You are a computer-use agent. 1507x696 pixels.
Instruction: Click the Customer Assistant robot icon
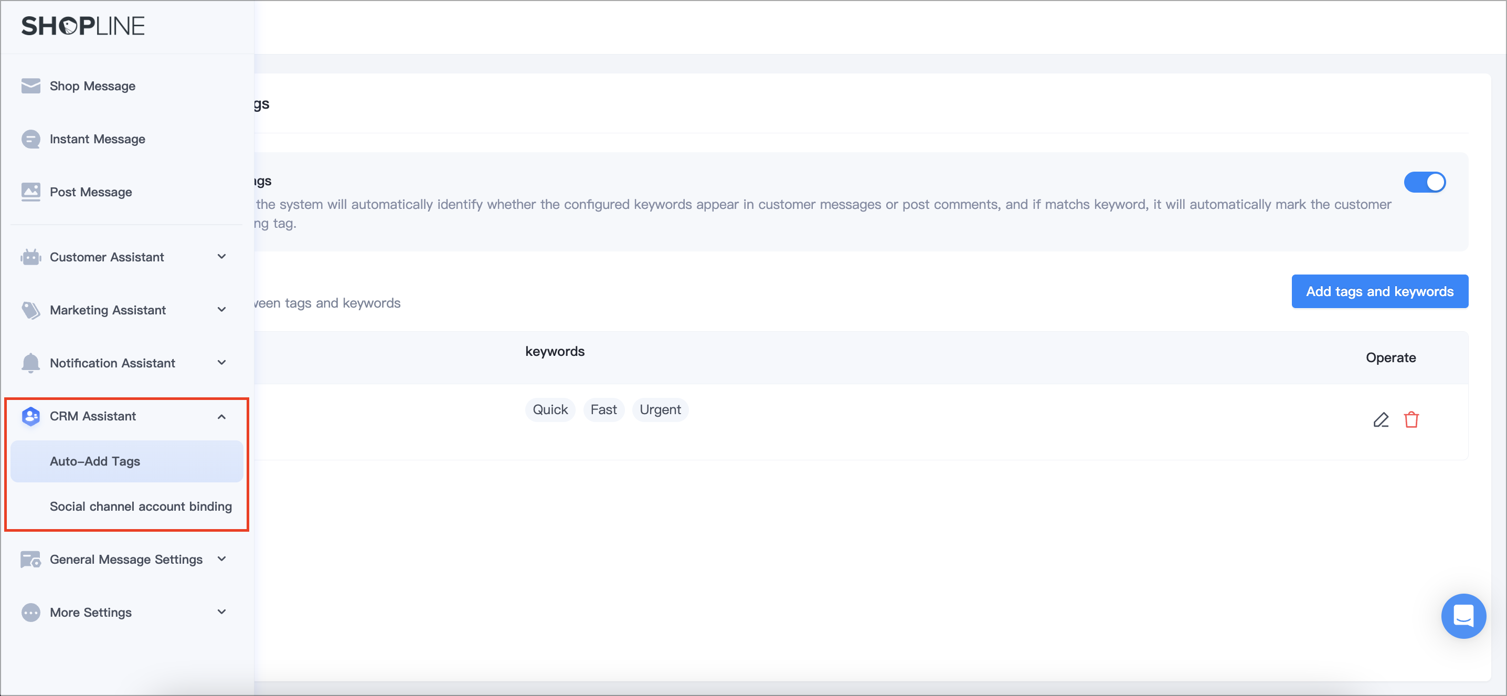30,257
